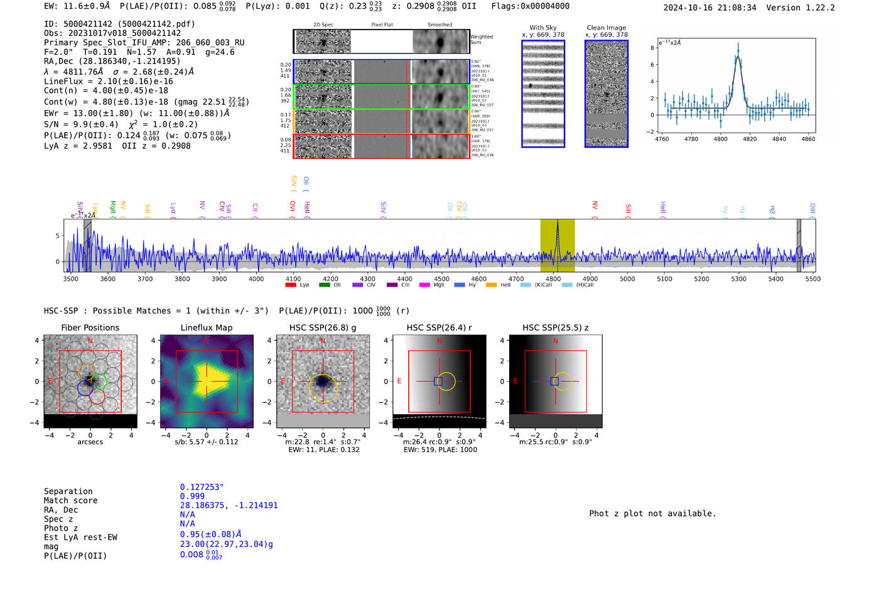
Task: Select the 2024-10-16 21:08:34 timestamp
Action: click(710, 8)
